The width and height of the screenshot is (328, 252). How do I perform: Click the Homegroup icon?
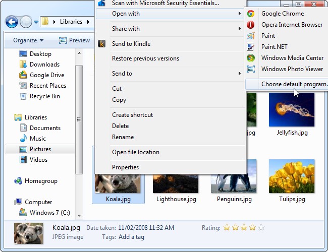pyautogui.click(x=18, y=181)
